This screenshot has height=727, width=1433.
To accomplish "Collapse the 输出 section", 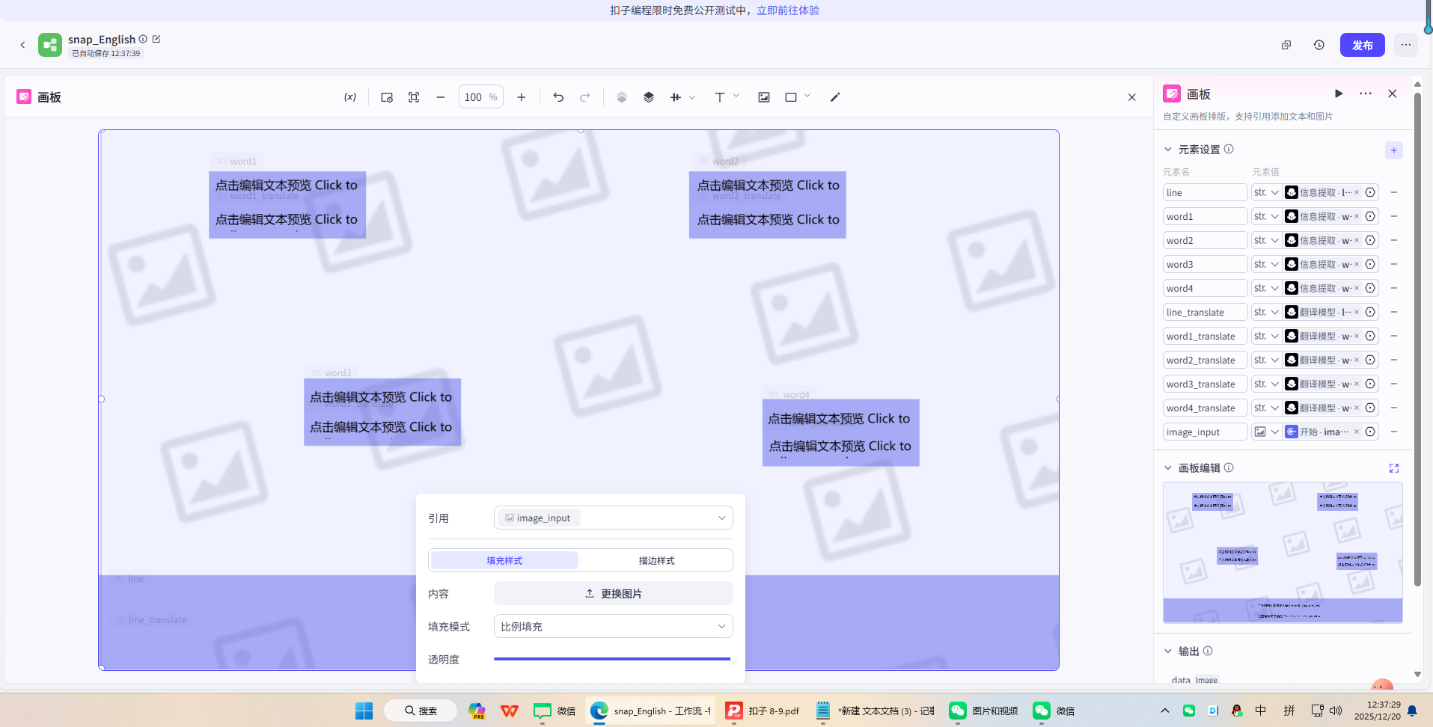I will [x=1168, y=651].
